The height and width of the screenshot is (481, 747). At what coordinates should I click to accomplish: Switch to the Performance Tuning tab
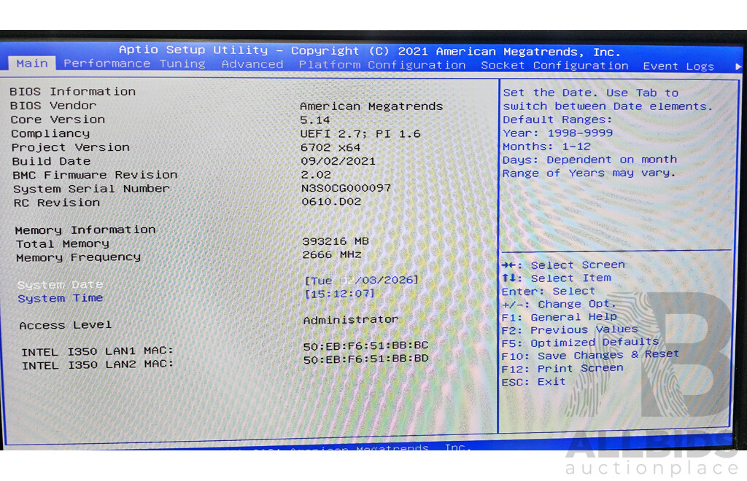click(134, 64)
